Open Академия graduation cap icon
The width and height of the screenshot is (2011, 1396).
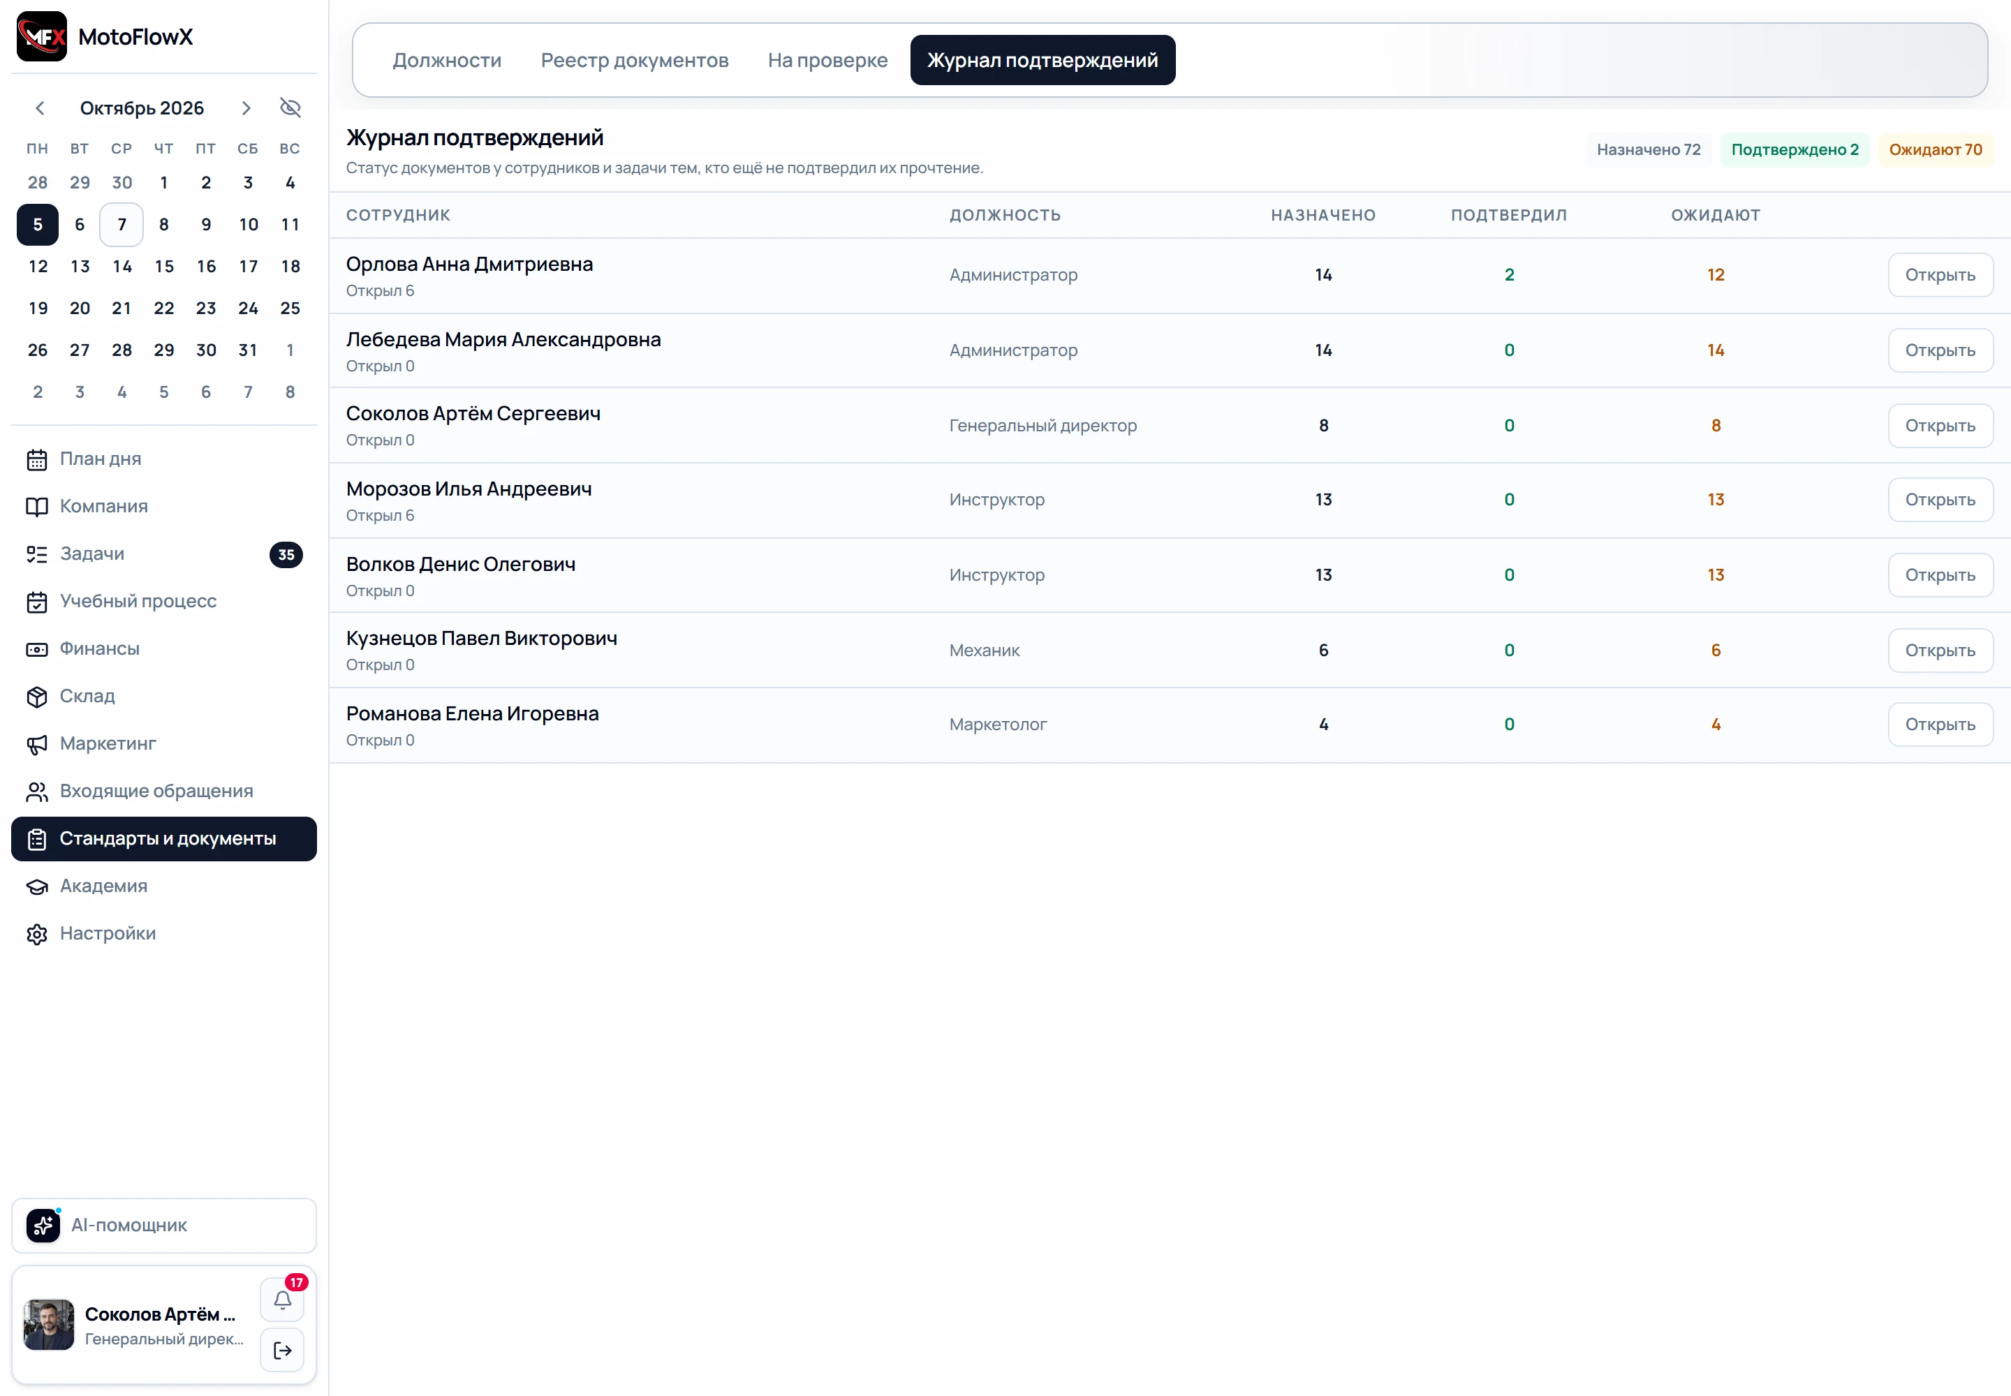point(37,886)
